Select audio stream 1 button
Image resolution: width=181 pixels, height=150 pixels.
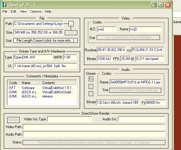point(91,79)
